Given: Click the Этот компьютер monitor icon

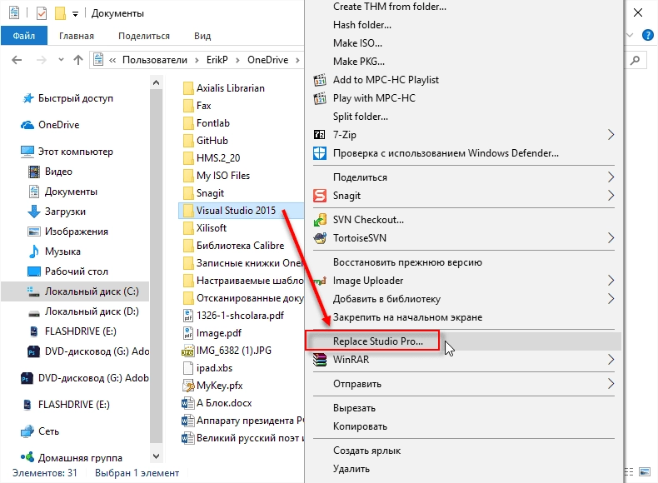Looking at the screenshot, I should 27,152.
